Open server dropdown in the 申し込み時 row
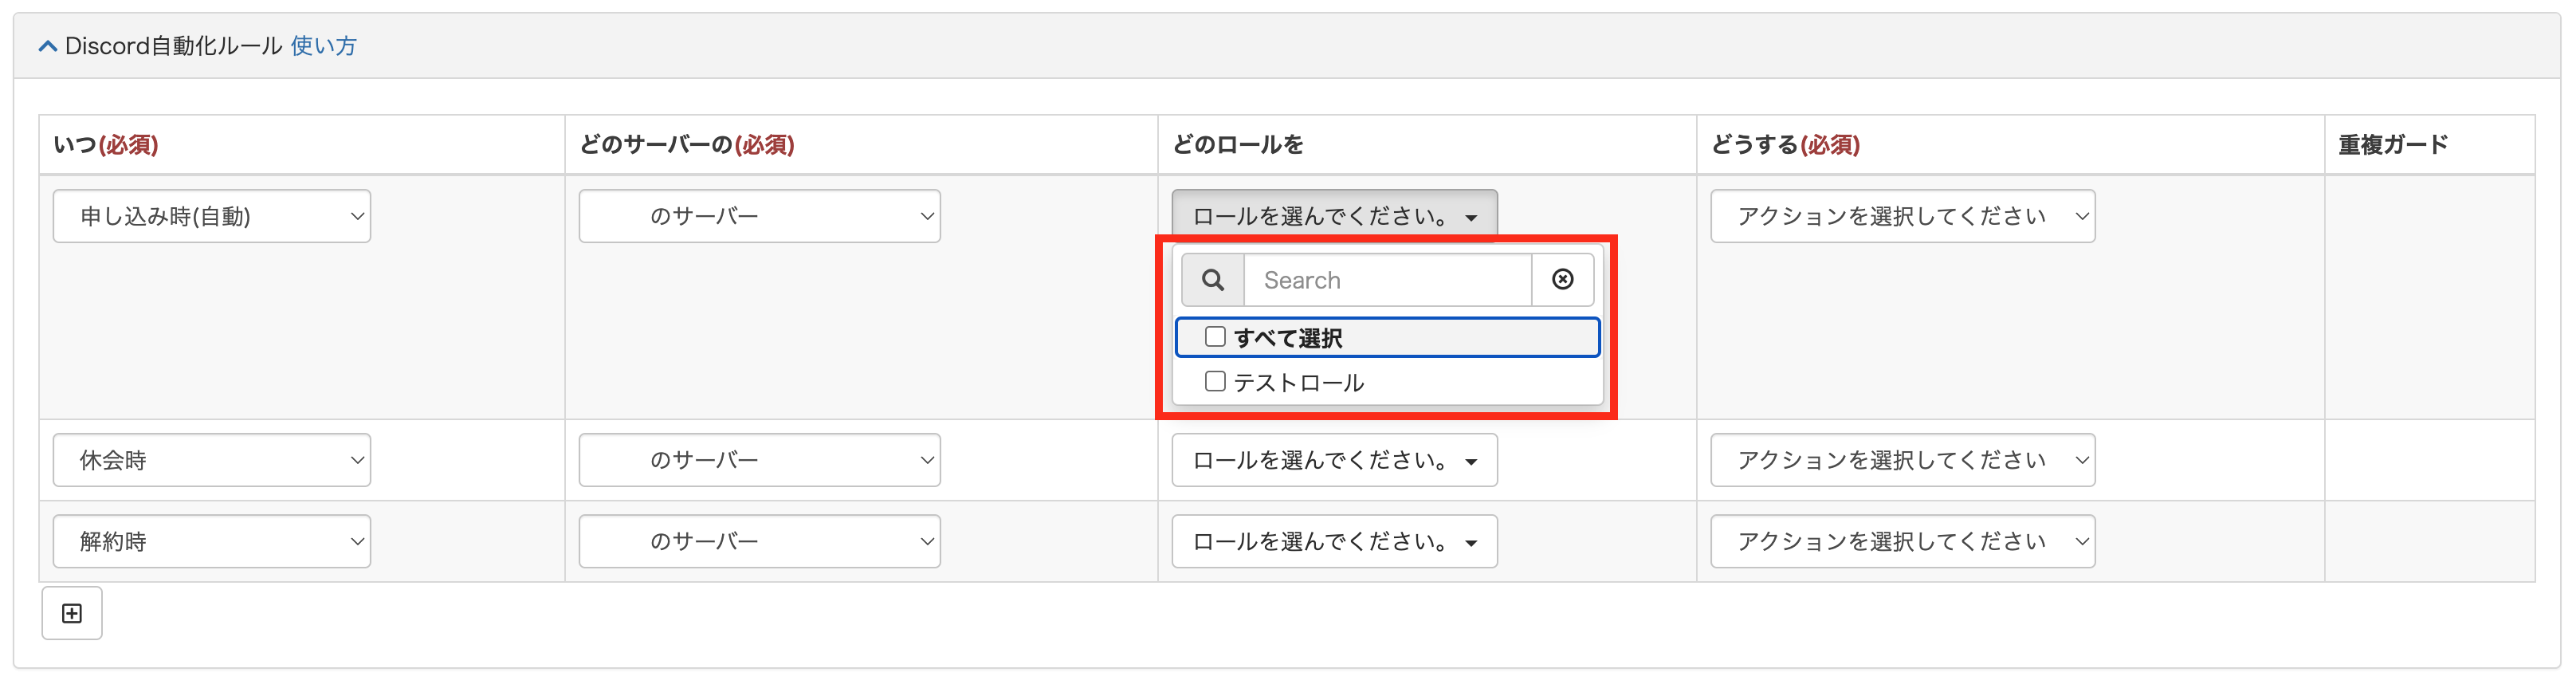2576x684 pixels. click(759, 216)
